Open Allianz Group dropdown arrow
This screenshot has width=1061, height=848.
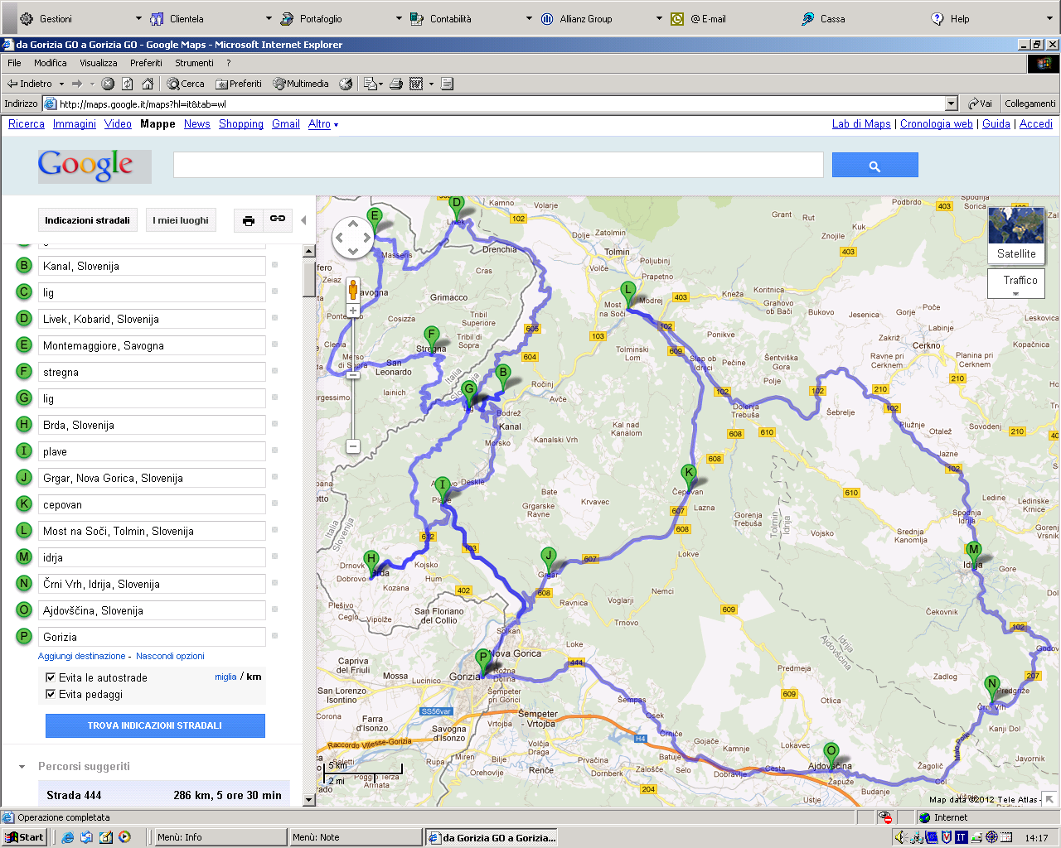pyautogui.click(x=659, y=18)
